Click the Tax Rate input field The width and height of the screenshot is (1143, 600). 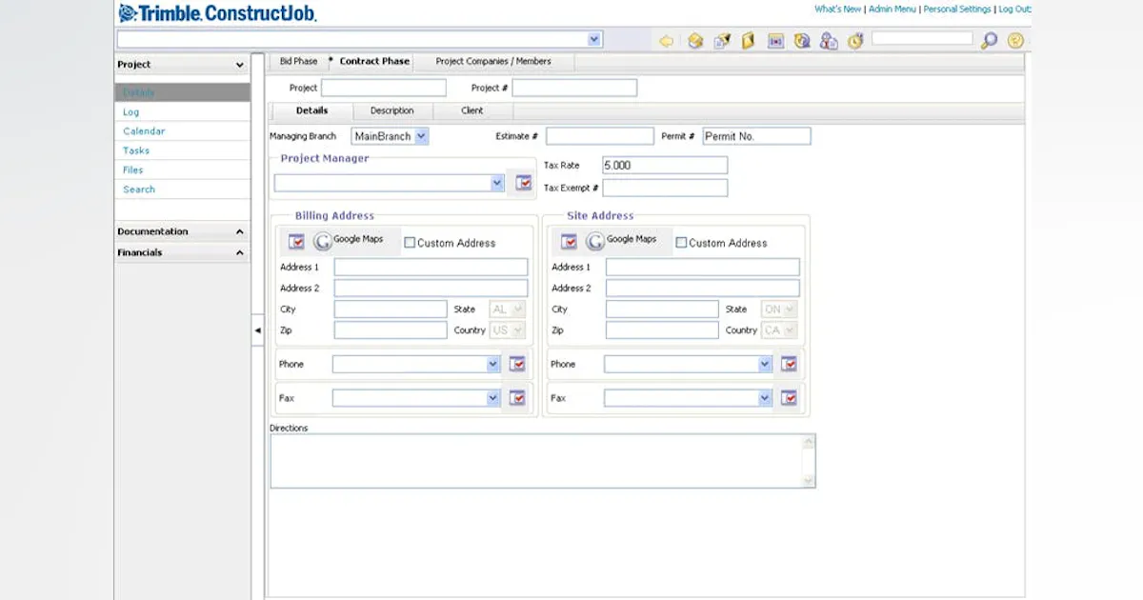click(665, 165)
